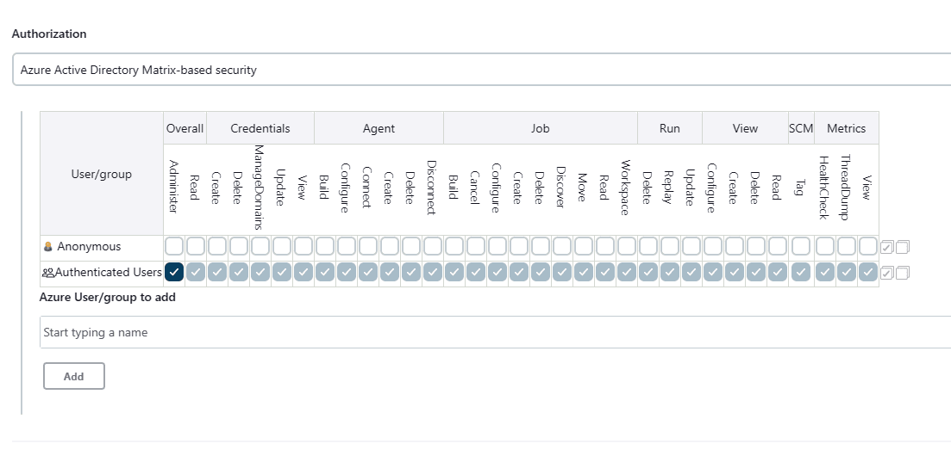
Task: Toggle Job Discover for Authenticated Users
Action: 561,273
